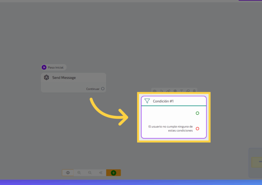Screen dimensions: 262x185
Task: Click the green output connector on Condición #1
Action: pyautogui.click(x=197, y=113)
